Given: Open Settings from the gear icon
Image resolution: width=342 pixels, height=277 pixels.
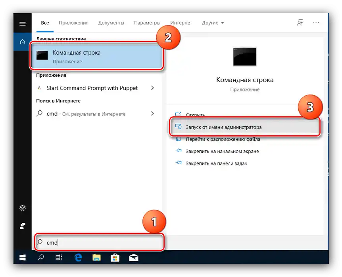Looking at the screenshot, I should pyautogui.click(x=23, y=208).
